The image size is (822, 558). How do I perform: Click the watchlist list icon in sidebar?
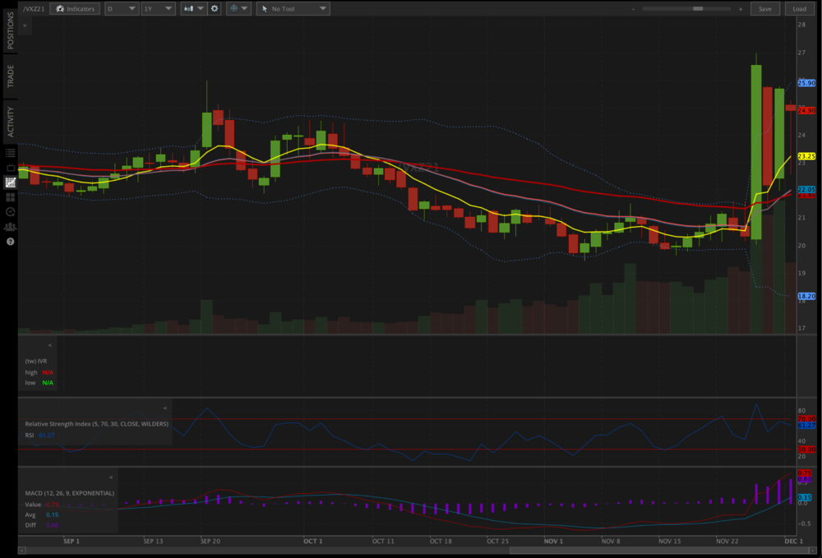11,153
